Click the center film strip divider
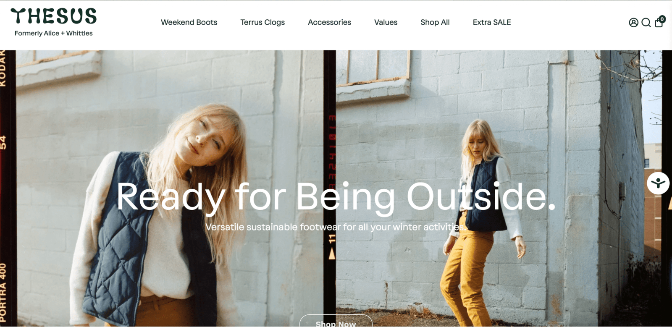 point(330,188)
